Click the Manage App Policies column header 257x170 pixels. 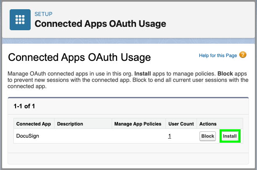coord(138,124)
